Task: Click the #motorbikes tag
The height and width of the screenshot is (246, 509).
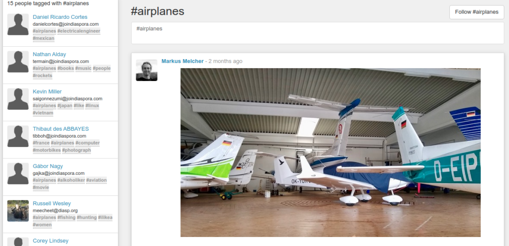Action: 47,150
